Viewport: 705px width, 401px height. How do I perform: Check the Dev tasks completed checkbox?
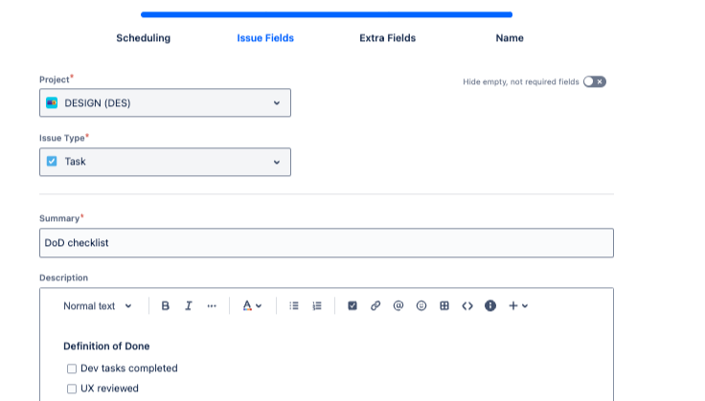pyautogui.click(x=72, y=368)
